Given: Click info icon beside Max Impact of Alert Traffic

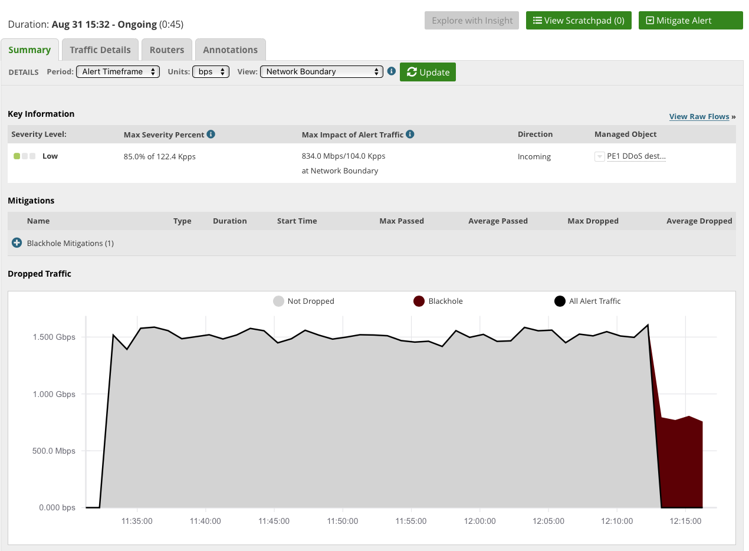Looking at the screenshot, I should [410, 135].
